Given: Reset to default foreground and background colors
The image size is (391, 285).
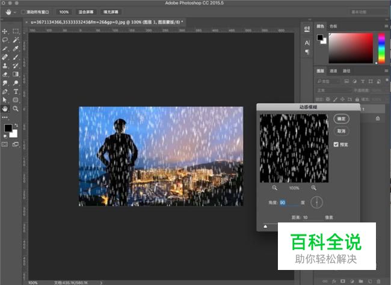Looking at the screenshot, I should [x=5, y=136].
